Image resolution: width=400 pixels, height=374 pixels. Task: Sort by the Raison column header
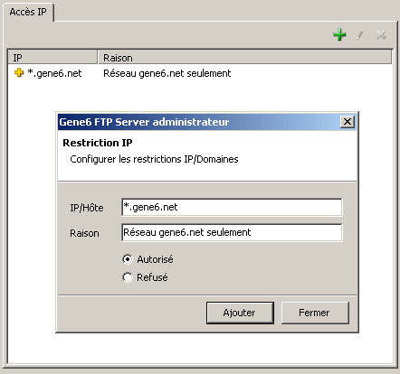click(245, 57)
